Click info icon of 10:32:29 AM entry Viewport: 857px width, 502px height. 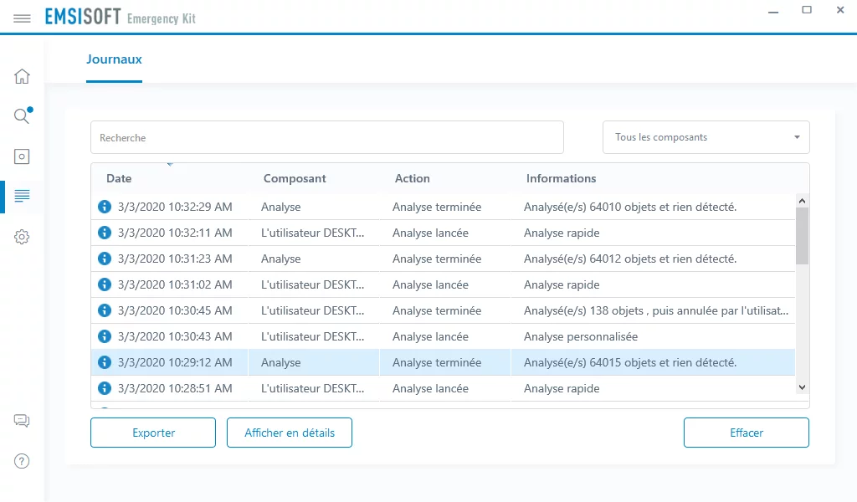105,207
